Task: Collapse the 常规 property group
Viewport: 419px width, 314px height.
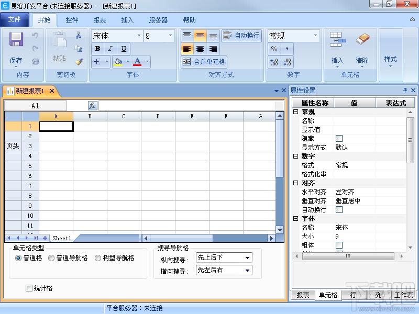Action: (295, 111)
